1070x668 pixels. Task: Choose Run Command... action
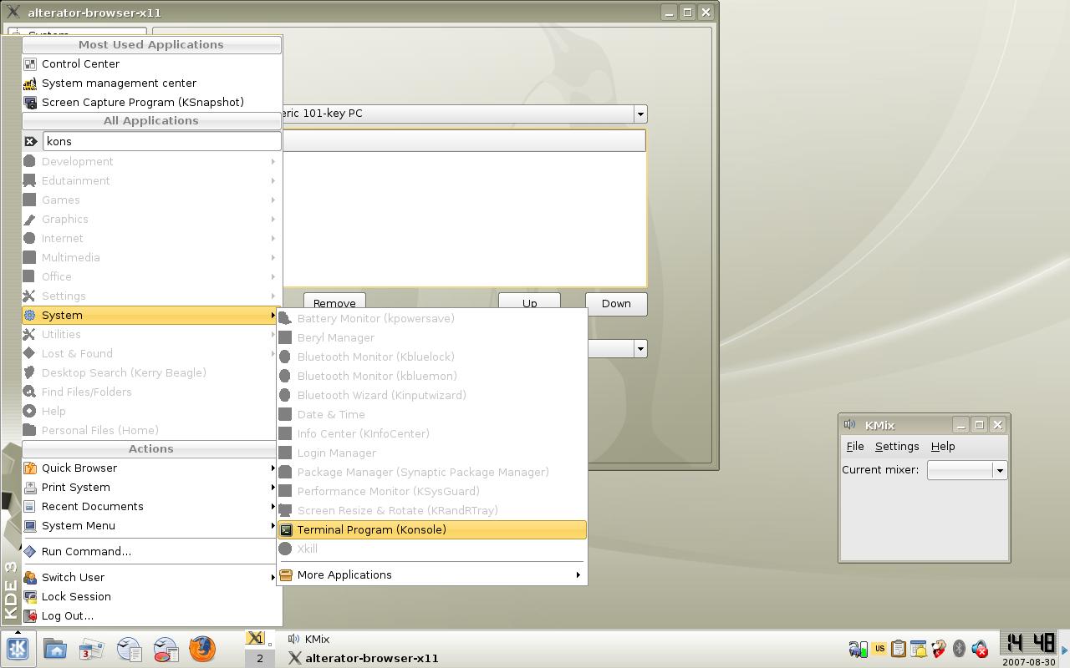click(x=151, y=551)
